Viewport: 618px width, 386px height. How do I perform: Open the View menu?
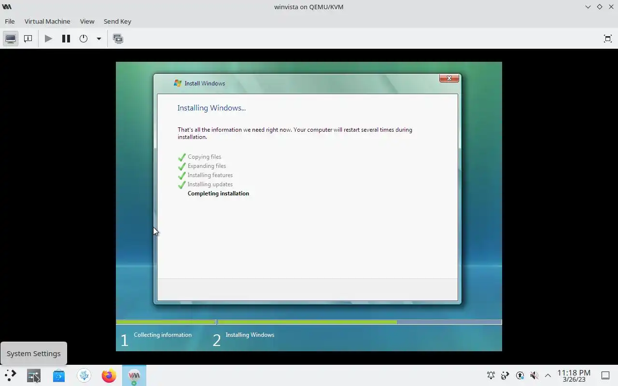[x=87, y=21]
